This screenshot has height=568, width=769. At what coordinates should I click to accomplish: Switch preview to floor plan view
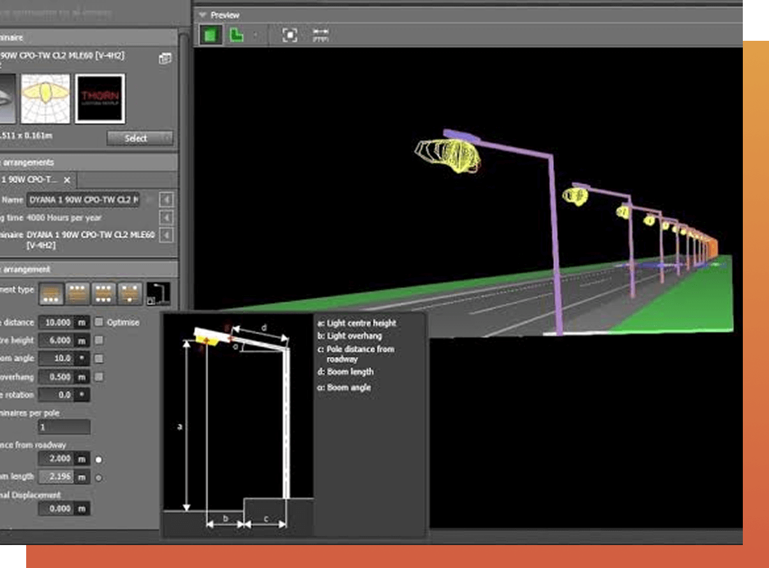(x=237, y=35)
